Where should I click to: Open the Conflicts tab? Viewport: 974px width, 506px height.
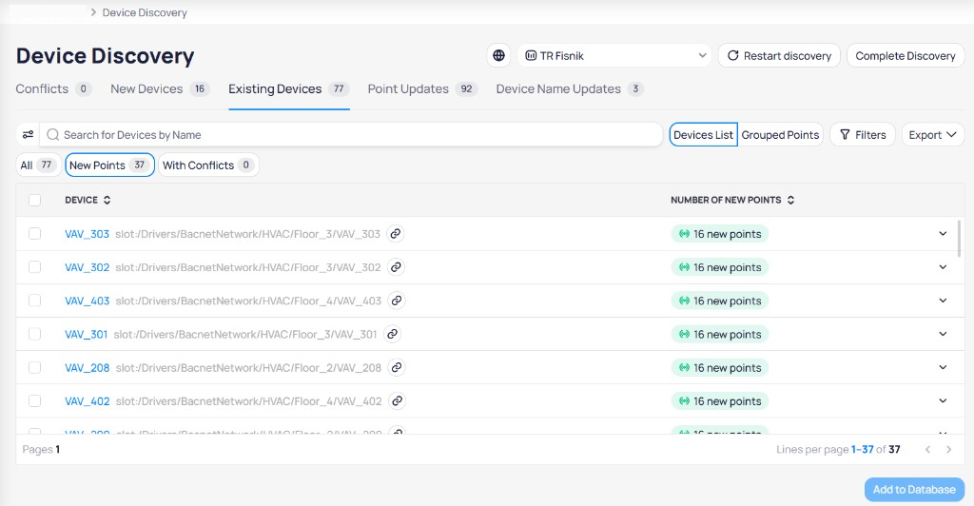[53, 88]
